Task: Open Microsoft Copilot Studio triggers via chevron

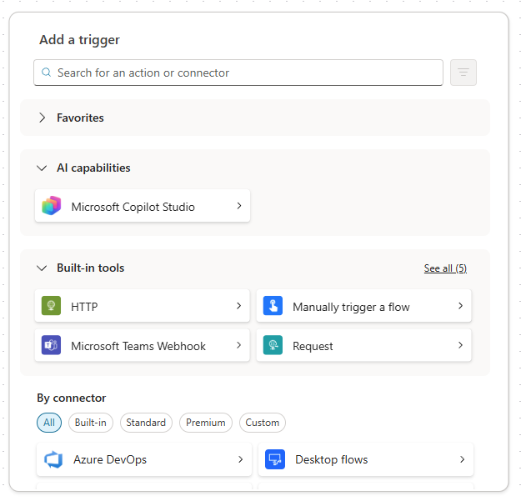Action: point(239,206)
